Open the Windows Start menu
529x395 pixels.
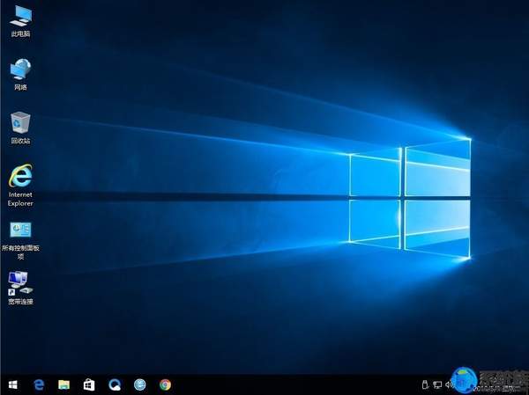pyautogui.click(x=13, y=384)
